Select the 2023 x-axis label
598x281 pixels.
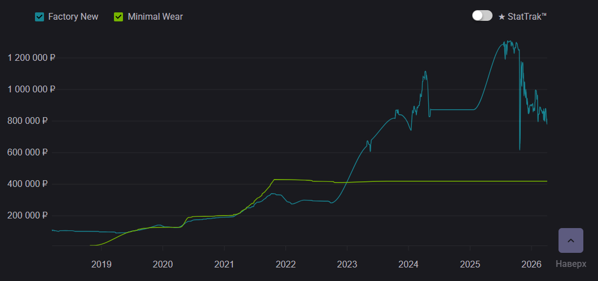pos(347,264)
